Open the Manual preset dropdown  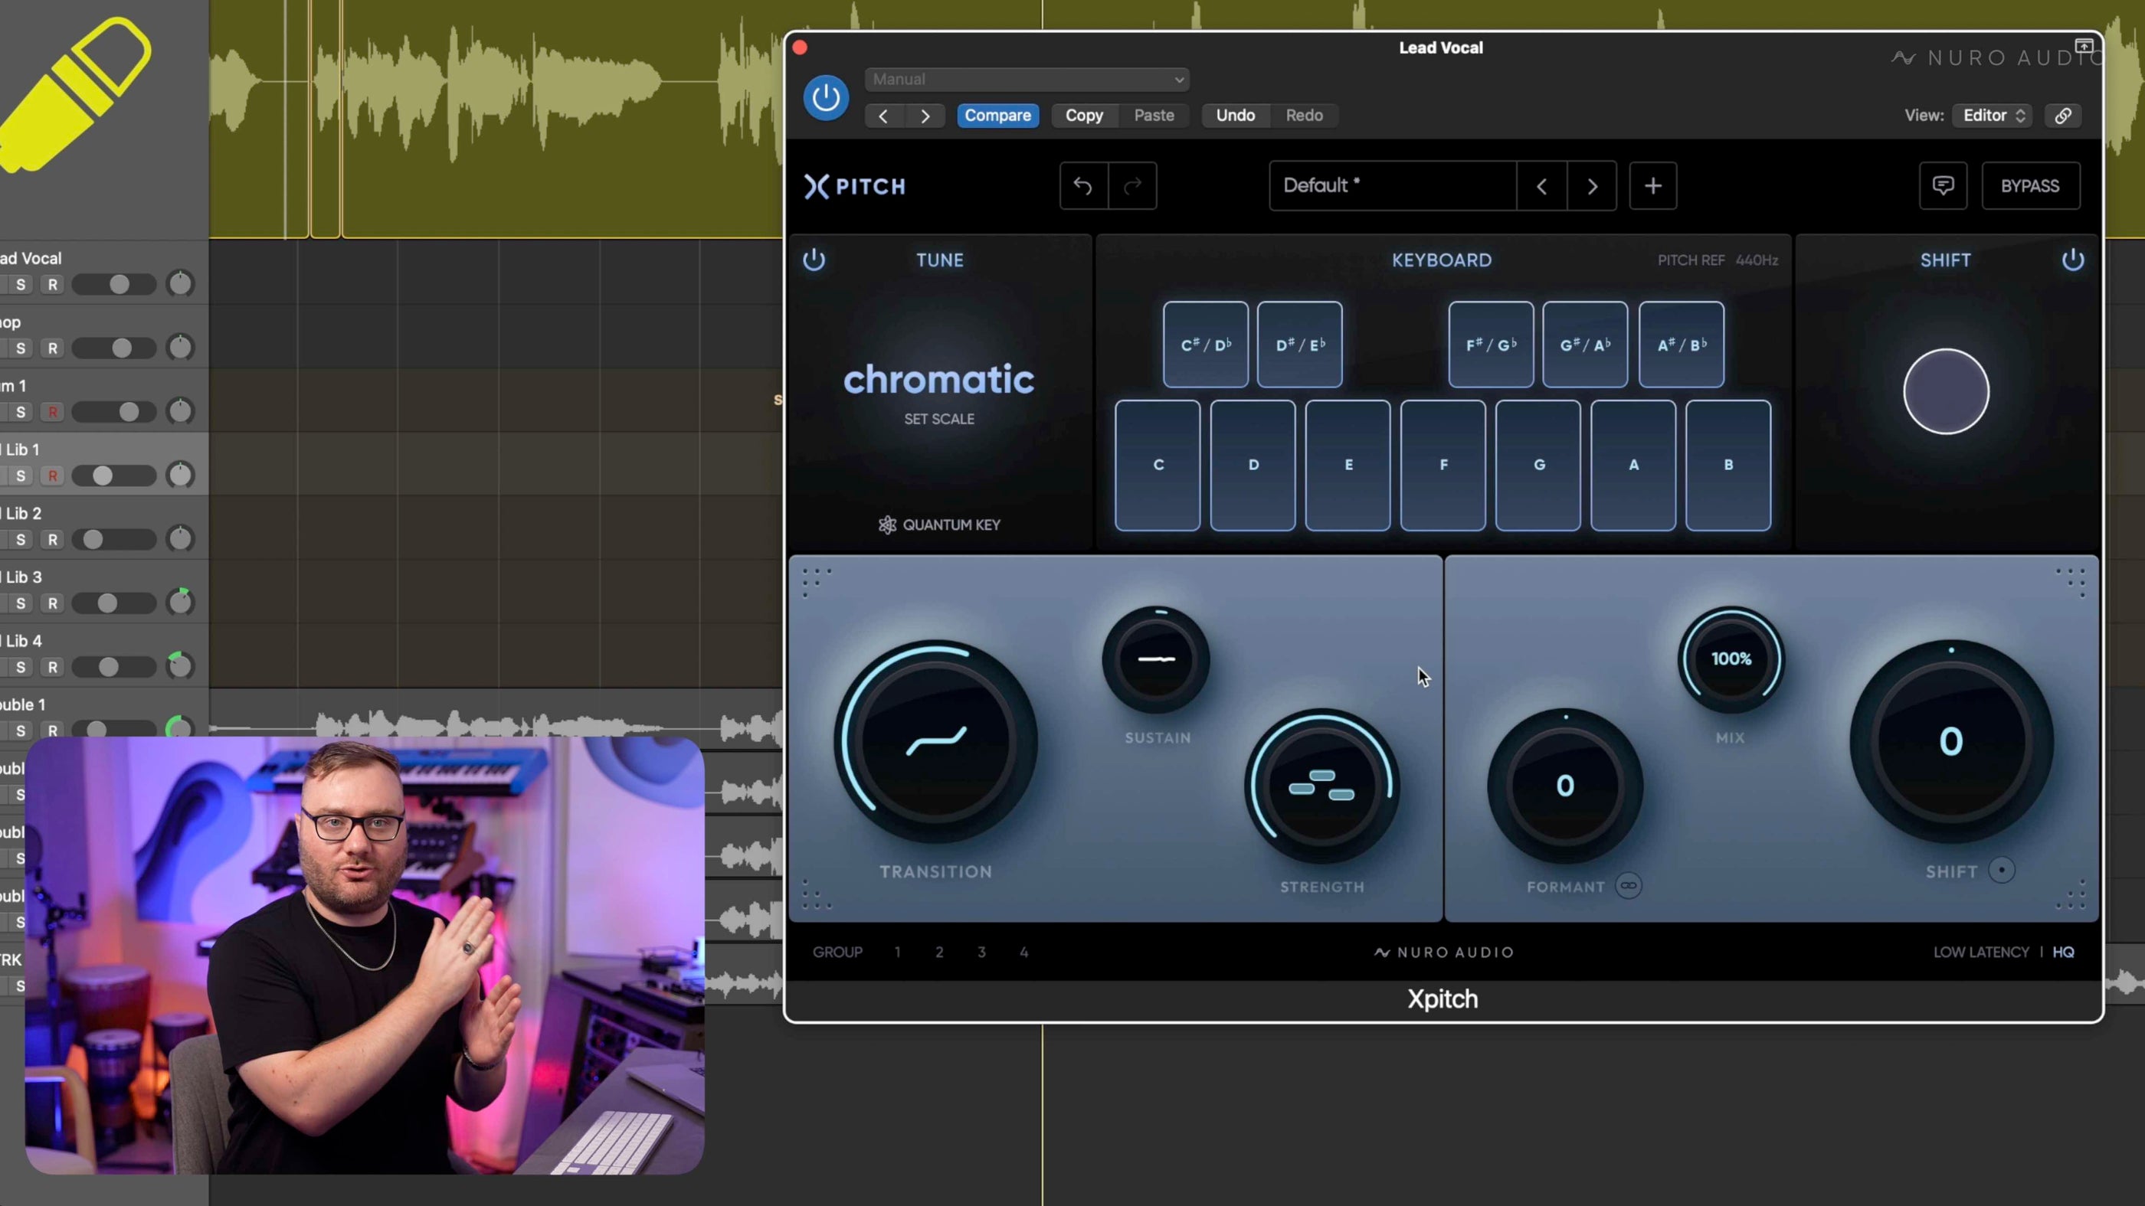pos(1026,79)
